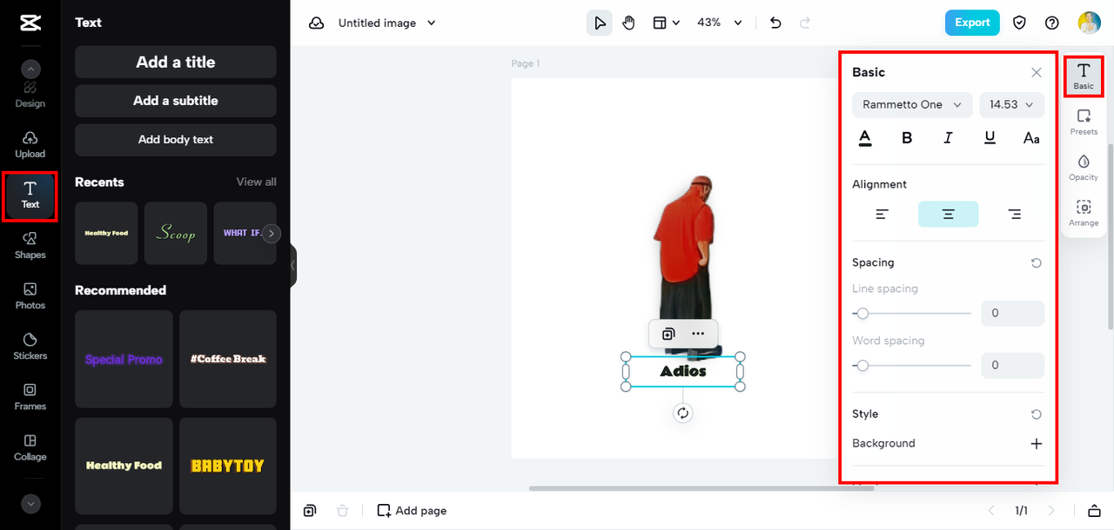The height and width of the screenshot is (530, 1114).
Task: Switch to the Basic right tab
Action: pyautogui.click(x=1084, y=76)
